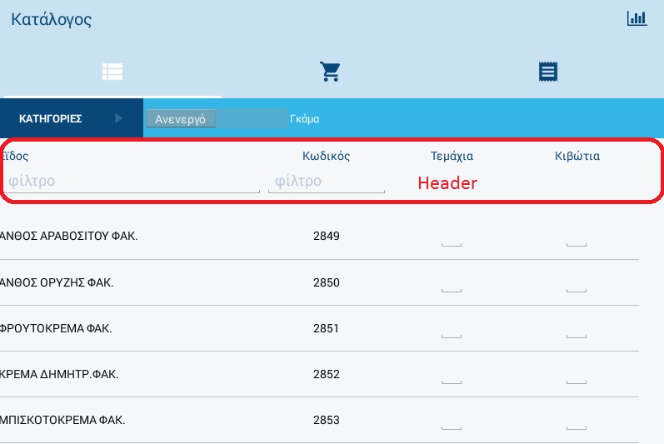This screenshot has width=664, height=444.
Task: Edit Τεμάχια quantity for code 2849
Action: (x=452, y=237)
